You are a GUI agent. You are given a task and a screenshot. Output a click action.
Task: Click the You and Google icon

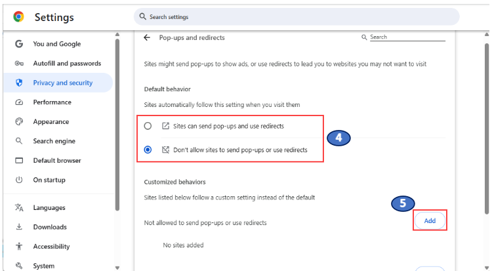19,44
